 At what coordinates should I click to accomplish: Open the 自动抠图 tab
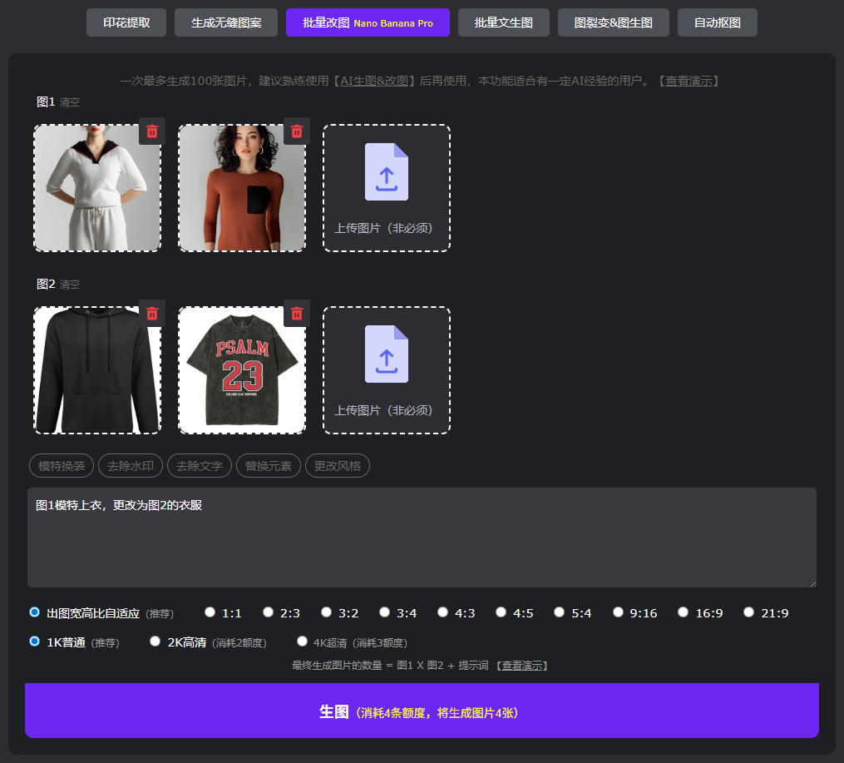(x=717, y=23)
